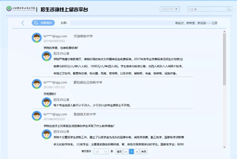This screenshot has width=237, height=159.
Task: Click 招生办公室 name above the 开班 reply
Action: click(61, 100)
